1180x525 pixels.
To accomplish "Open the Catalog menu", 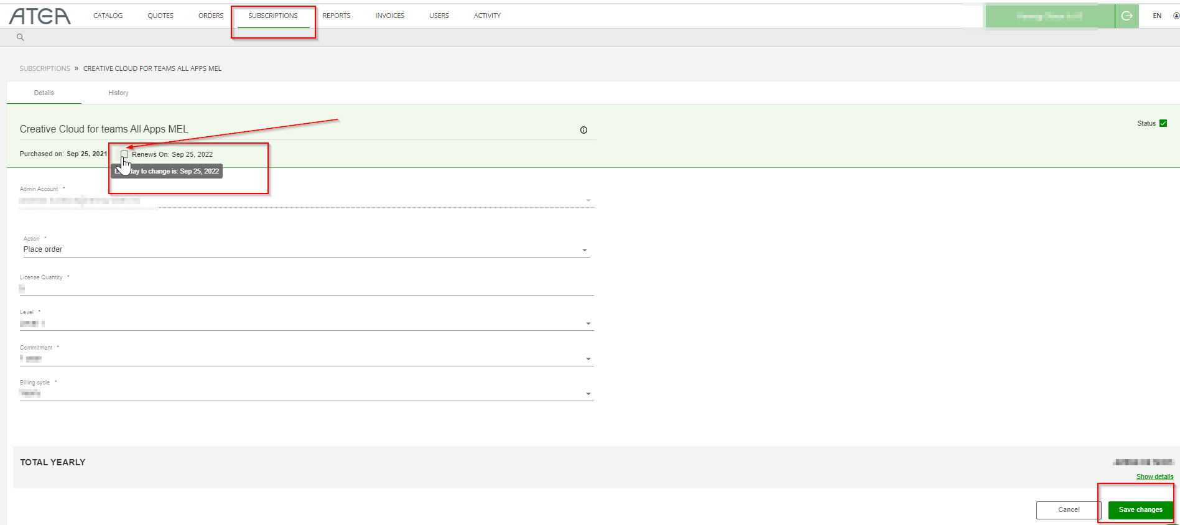I will (108, 16).
